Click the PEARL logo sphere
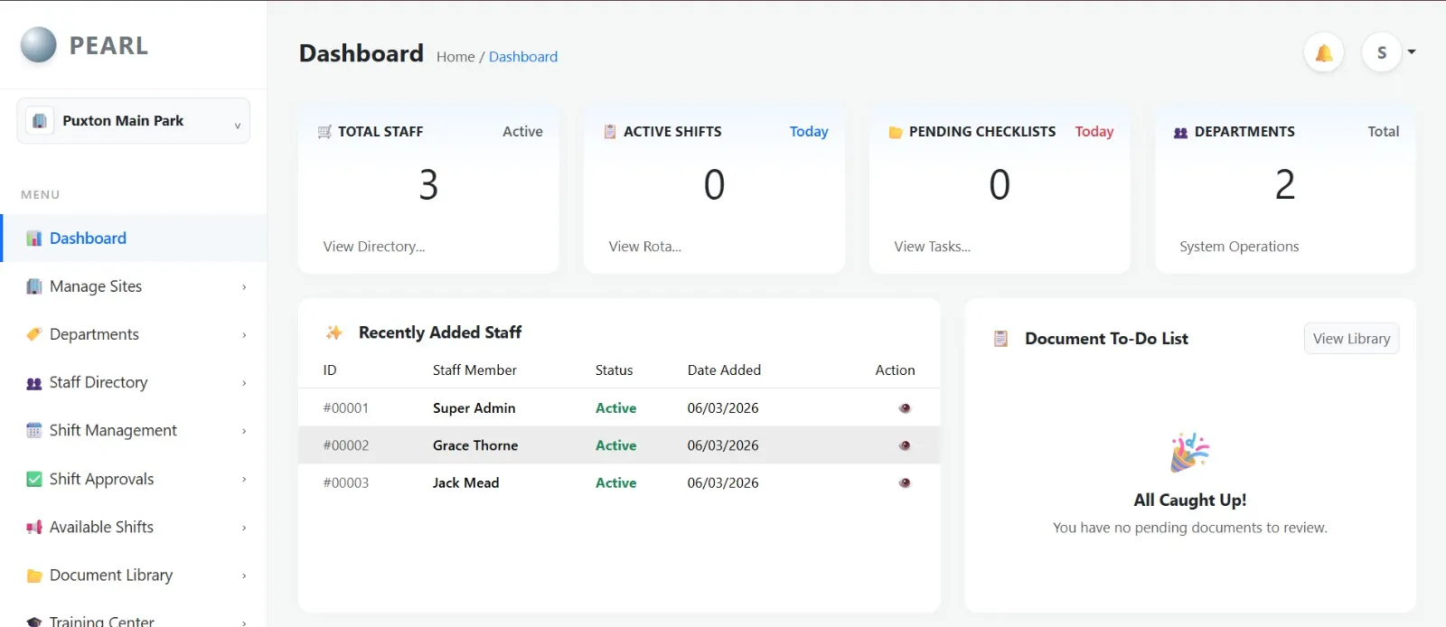Viewport: 1446px width, 627px height. (x=38, y=45)
